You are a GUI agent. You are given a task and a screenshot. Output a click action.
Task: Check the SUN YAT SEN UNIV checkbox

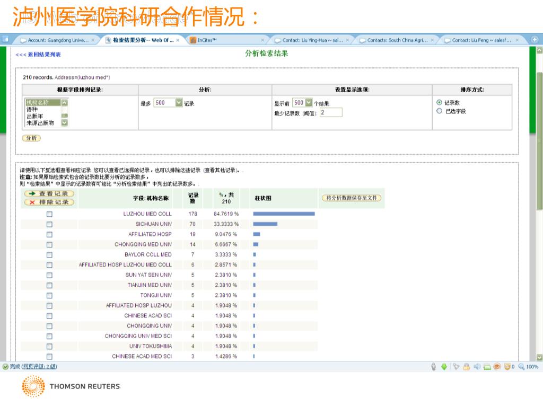click(x=49, y=275)
